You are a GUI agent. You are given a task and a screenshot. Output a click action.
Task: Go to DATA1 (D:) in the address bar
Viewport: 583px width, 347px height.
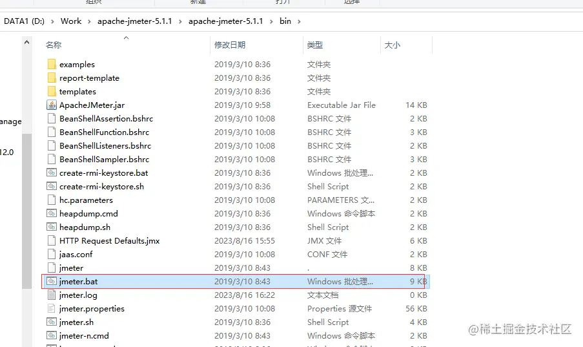click(24, 21)
